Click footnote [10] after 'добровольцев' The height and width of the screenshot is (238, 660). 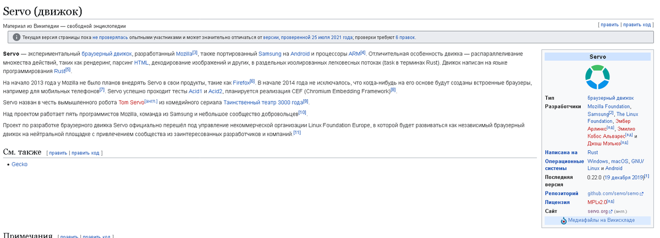(x=302, y=112)
